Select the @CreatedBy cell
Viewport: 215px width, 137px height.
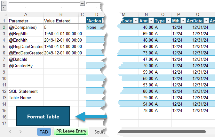[x=26, y=66]
